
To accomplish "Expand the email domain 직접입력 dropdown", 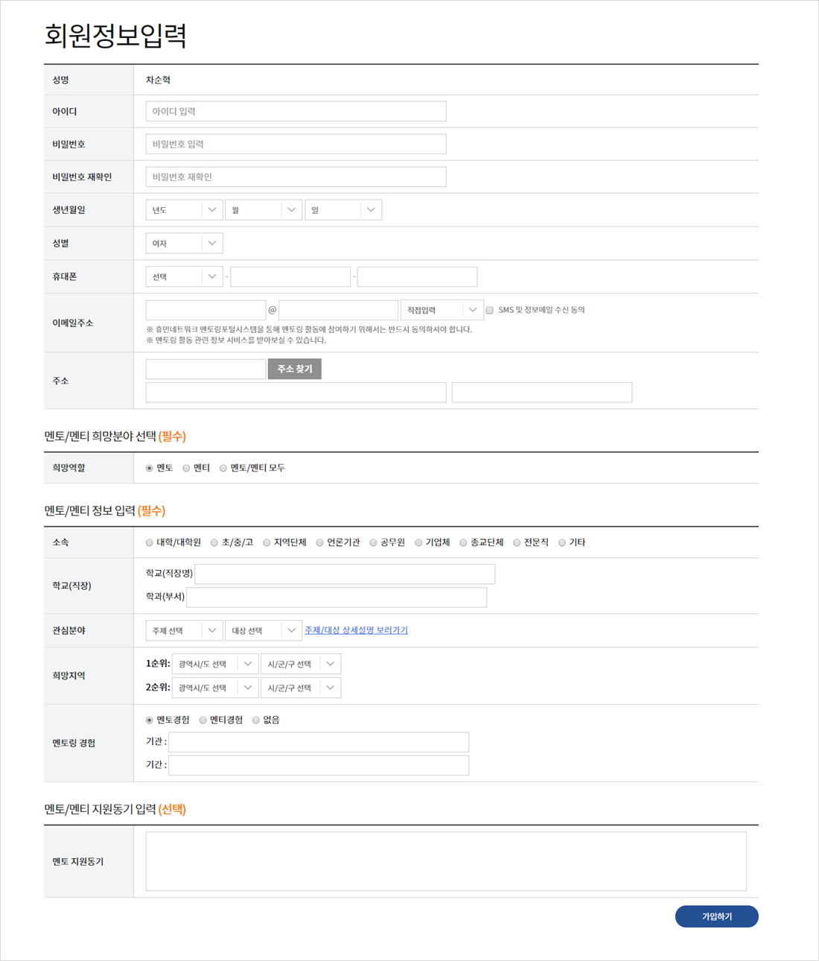I will tap(442, 310).
